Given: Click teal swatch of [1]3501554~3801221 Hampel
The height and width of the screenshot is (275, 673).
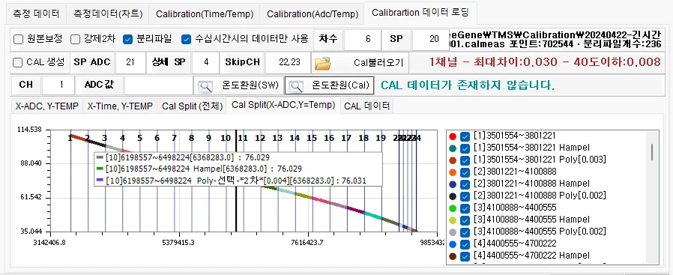Looking at the screenshot, I should pos(452,148).
